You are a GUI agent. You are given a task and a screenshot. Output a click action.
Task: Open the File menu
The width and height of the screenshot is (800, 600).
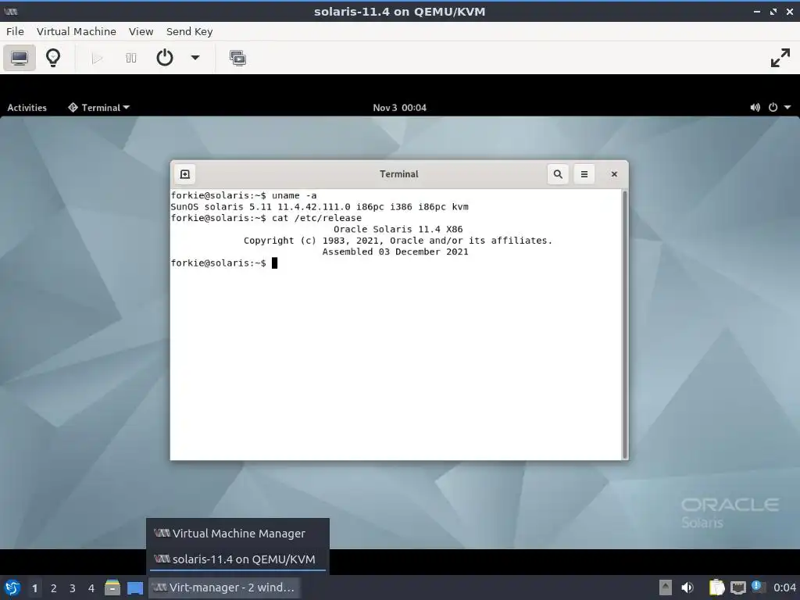click(x=15, y=31)
